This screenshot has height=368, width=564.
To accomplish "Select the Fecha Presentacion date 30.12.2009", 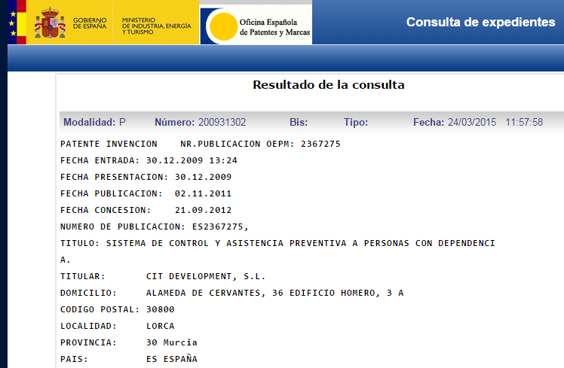I will pos(204,177).
